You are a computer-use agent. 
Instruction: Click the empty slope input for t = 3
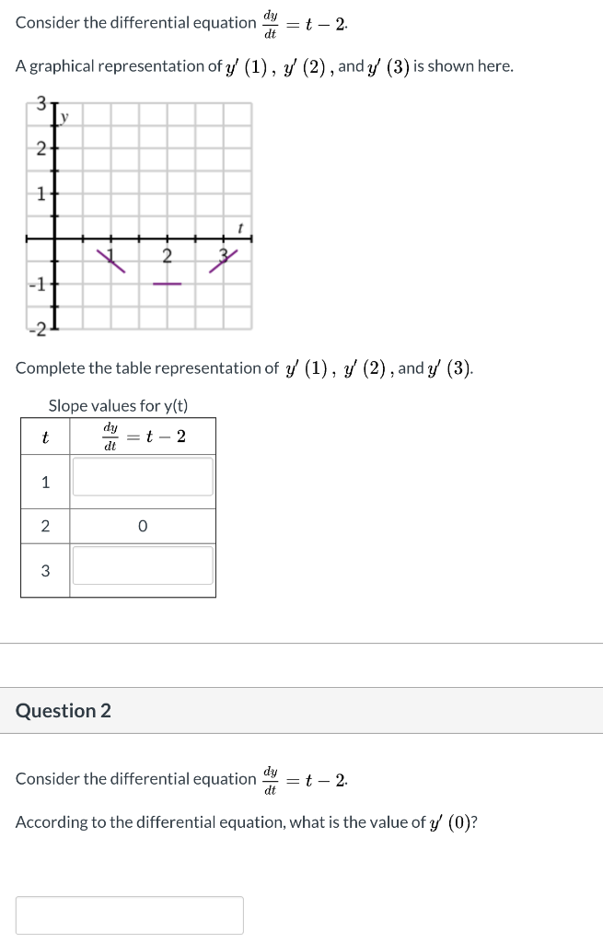143,565
